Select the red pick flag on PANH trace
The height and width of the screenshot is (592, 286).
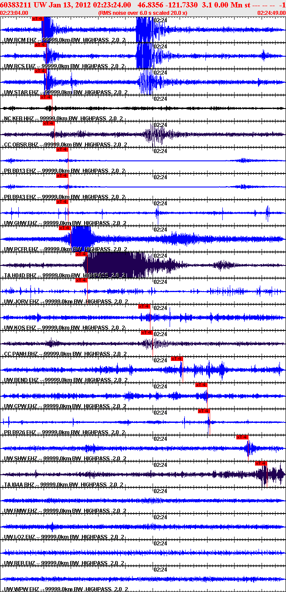147,333
